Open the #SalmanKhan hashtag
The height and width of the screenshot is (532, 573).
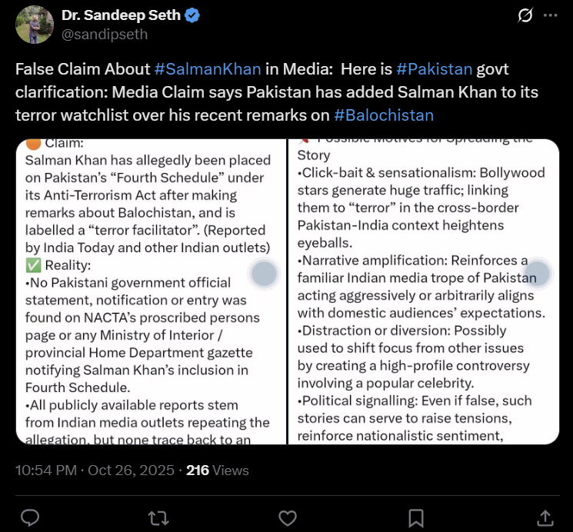coord(208,69)
